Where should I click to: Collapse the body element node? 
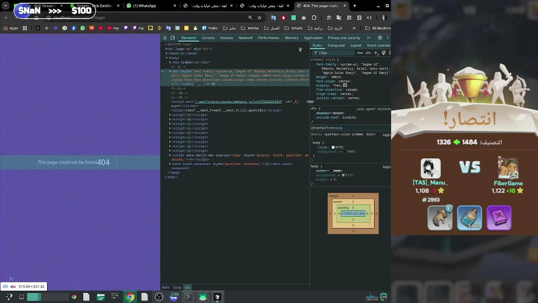coord(167,58)
